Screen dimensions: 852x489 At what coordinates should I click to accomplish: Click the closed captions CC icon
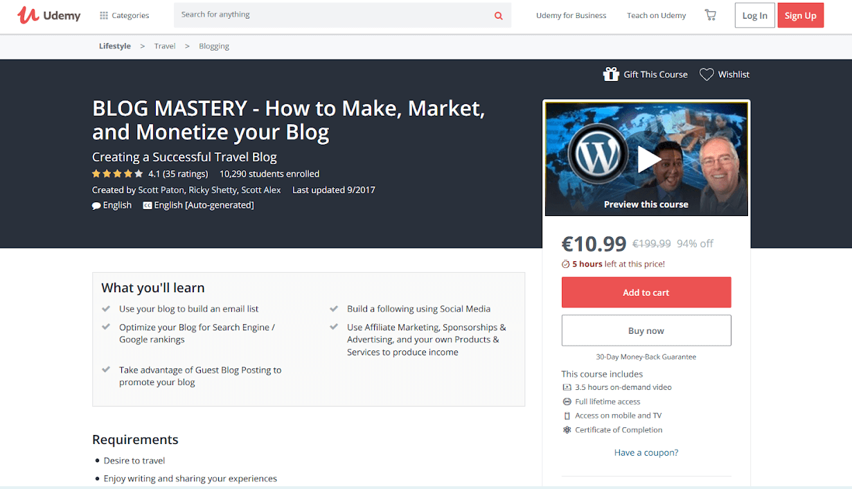pyautogui.click(x=147, y=206)
